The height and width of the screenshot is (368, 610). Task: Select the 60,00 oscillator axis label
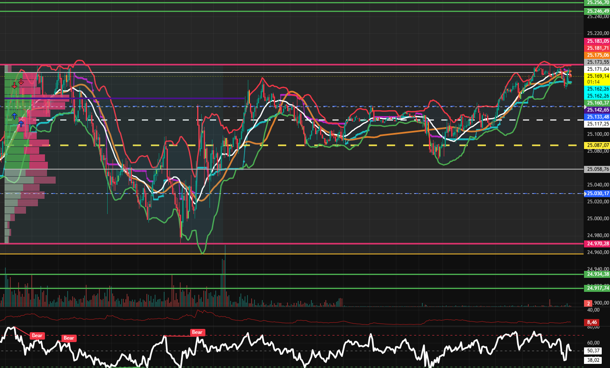point(593,342)
